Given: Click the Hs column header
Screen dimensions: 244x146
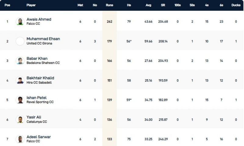Looking at the screenshot, I should (x=129, y=5).
